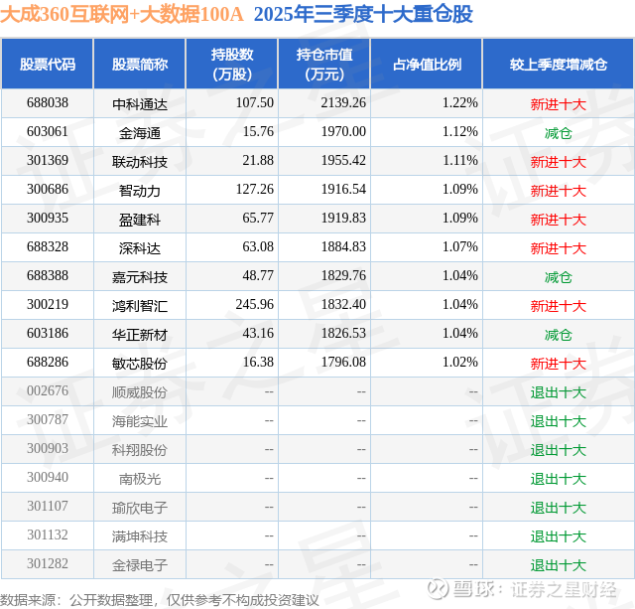The width and height of the screenshot is (635, 609).
Task: Click shares count 127.26
Action: 255,189
